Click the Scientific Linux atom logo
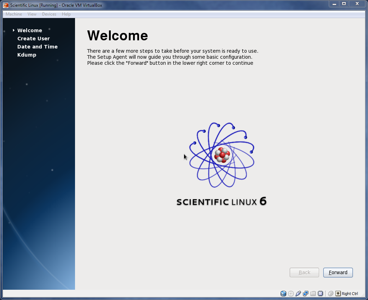 click(x=222, y=155)
